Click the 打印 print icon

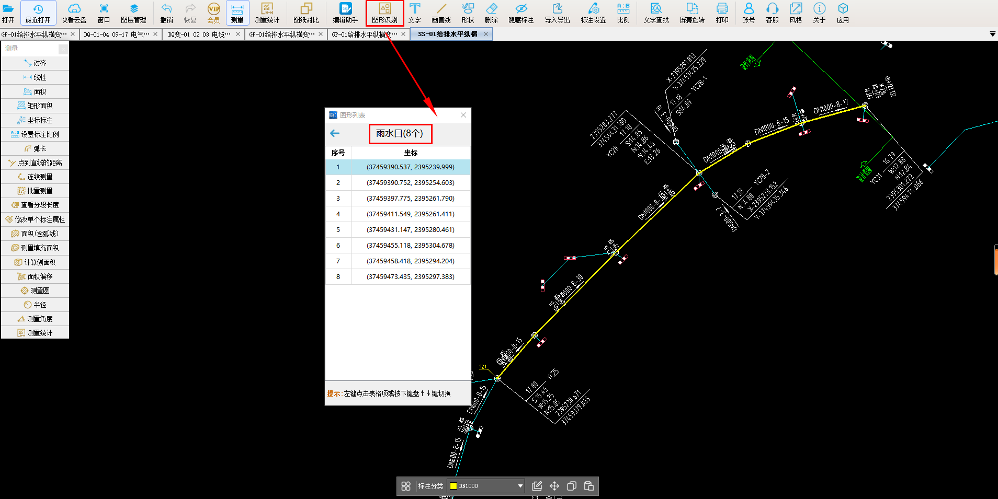click(722, 13)
